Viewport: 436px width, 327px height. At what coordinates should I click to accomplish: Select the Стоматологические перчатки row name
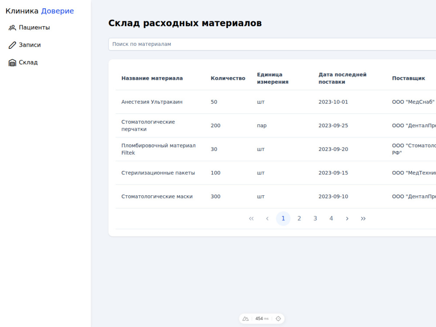point(148,126)
